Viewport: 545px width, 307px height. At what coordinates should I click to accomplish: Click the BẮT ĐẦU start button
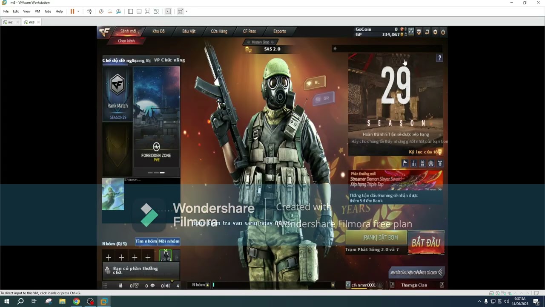point(426,243)
